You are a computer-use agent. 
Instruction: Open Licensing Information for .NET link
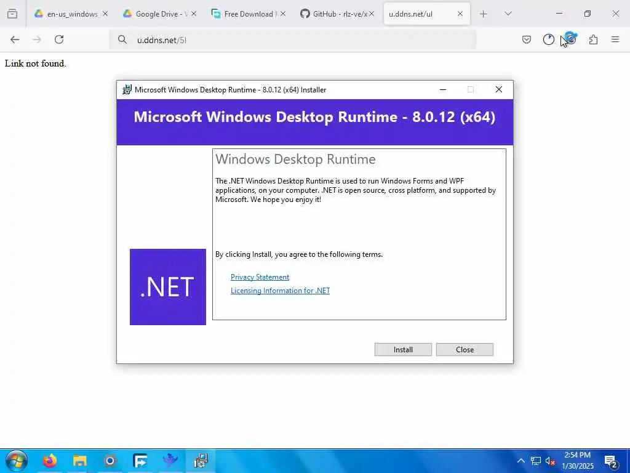(280, 291)
